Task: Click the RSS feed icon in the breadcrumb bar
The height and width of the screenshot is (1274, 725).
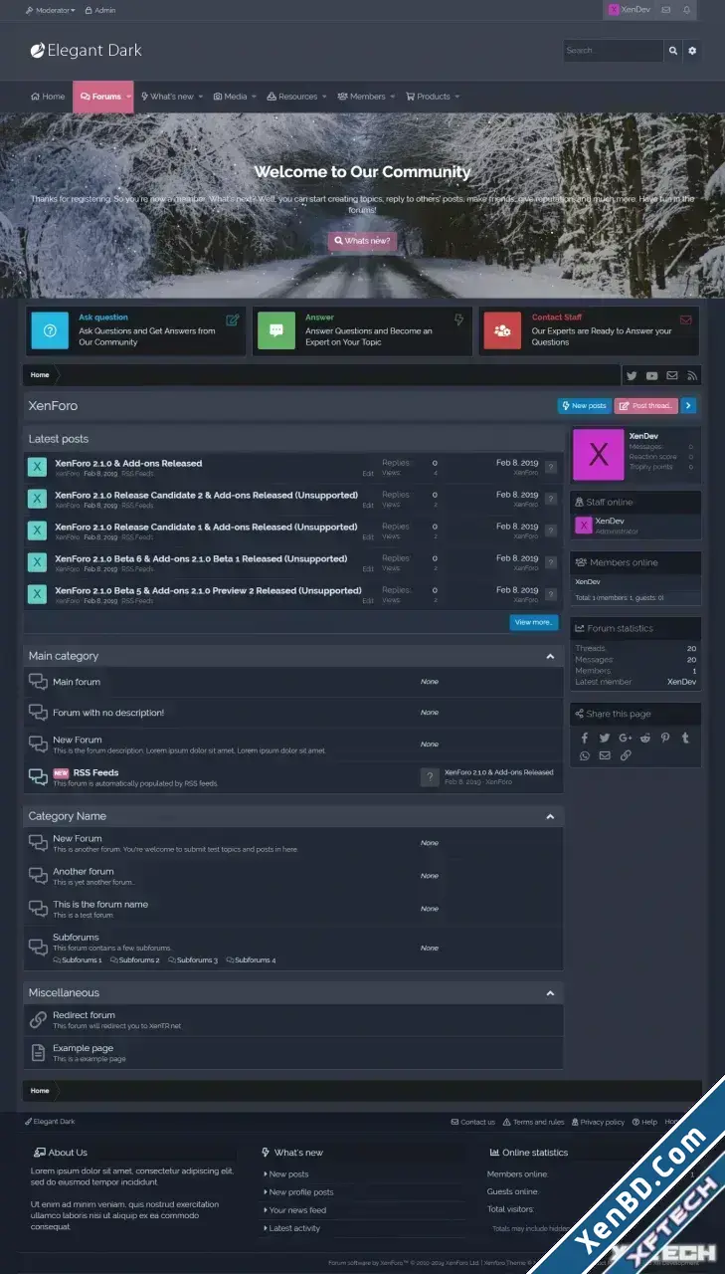Action: [x=692, y=375]
